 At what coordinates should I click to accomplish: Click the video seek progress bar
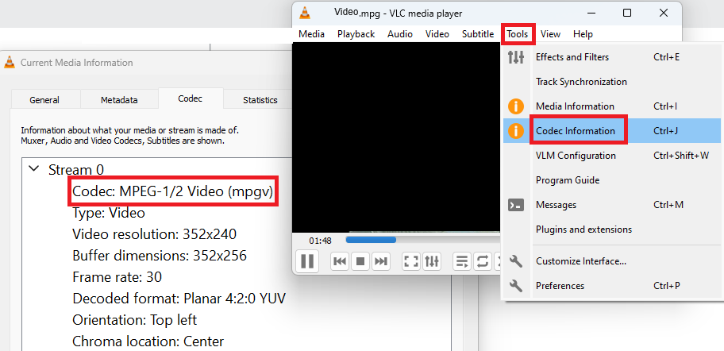tap(422, 240)
